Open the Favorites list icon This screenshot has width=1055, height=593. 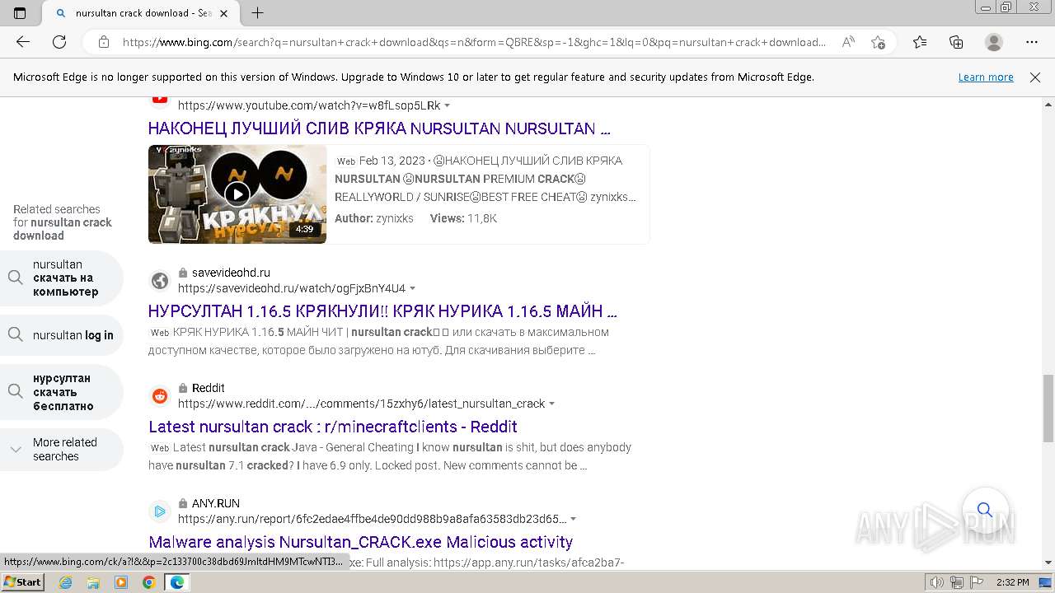920,42
